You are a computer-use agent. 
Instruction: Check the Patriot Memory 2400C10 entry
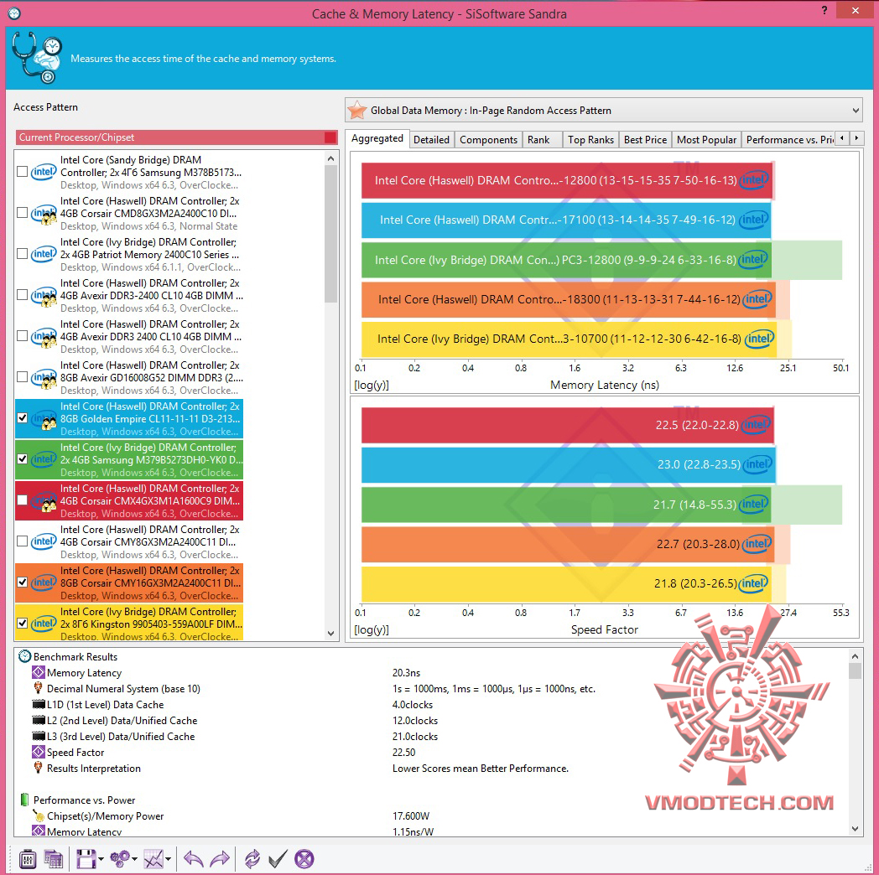(x=23, y=254)
